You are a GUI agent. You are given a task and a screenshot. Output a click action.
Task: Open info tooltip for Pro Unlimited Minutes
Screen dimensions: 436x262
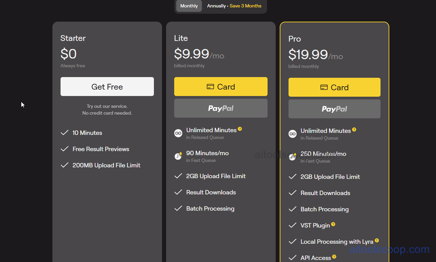(354, 129)
